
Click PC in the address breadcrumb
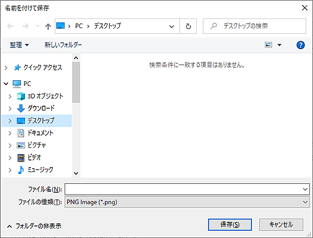(x=79, y=26)
